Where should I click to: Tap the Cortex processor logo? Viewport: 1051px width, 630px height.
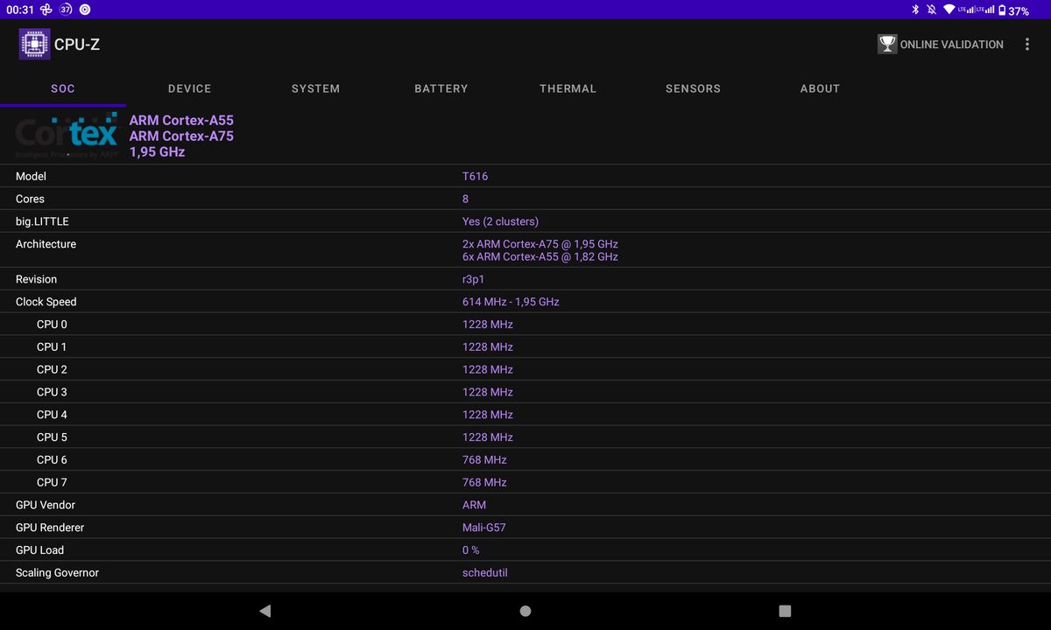pos(67,136)
